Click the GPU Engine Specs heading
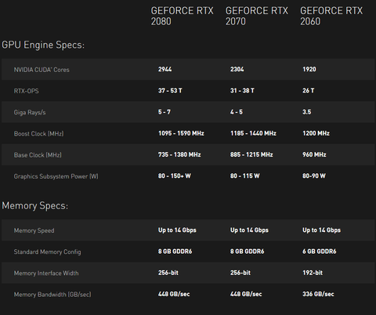Image resolution: width=376 pixels, height=315 pixels. [43, 45]
